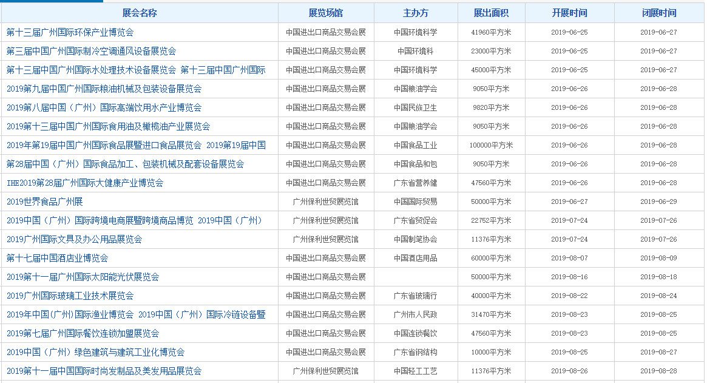
Task: Open 2019年第19届中国广州国际食品展暨进口食品展览会 link
Action: [x=104, y=145]
